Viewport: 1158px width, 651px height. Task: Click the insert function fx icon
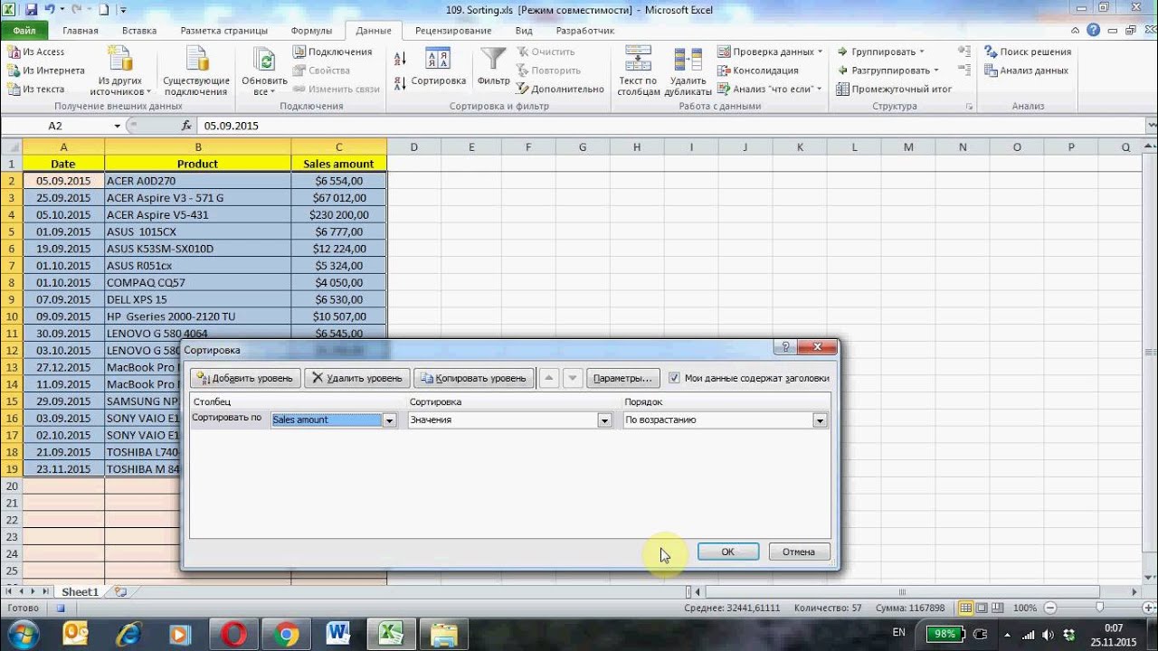pyautogui.click(x=186, y=126)
